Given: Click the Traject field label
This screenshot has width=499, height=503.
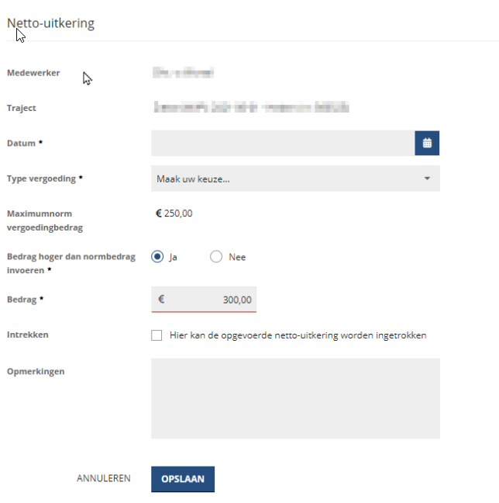Looking at the screenshot, I should click(x=22, y=108).
